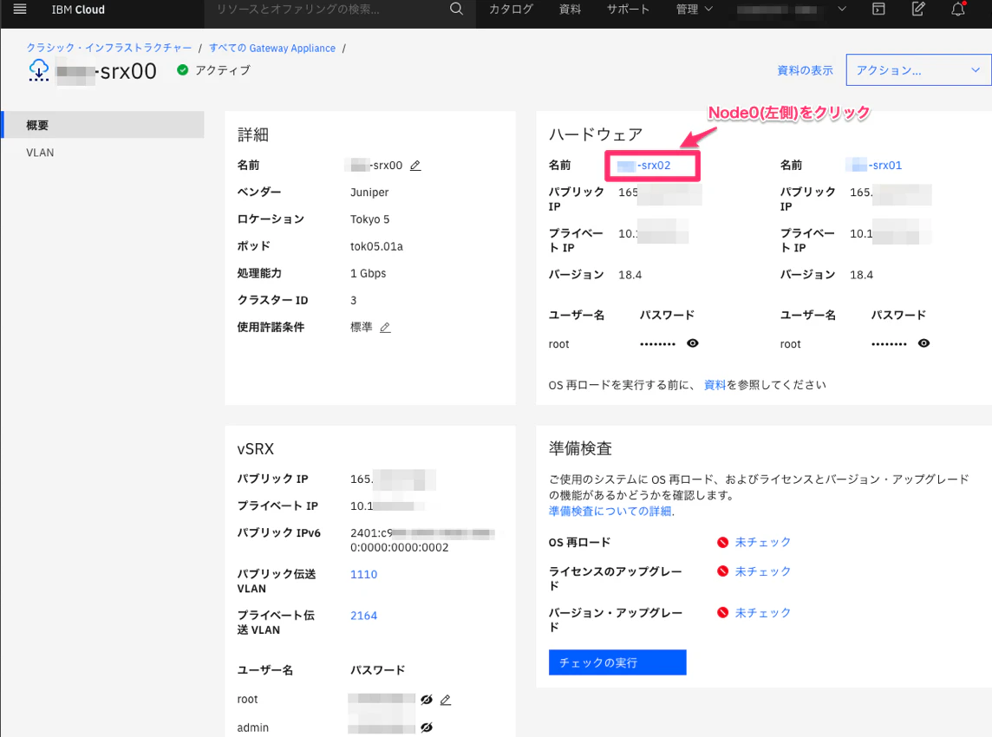Open public transit VLAN 1110
Viewport: 992px width, 737px height.
coord(364,574)
